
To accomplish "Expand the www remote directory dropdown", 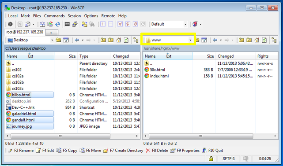I will click(190, 40).
